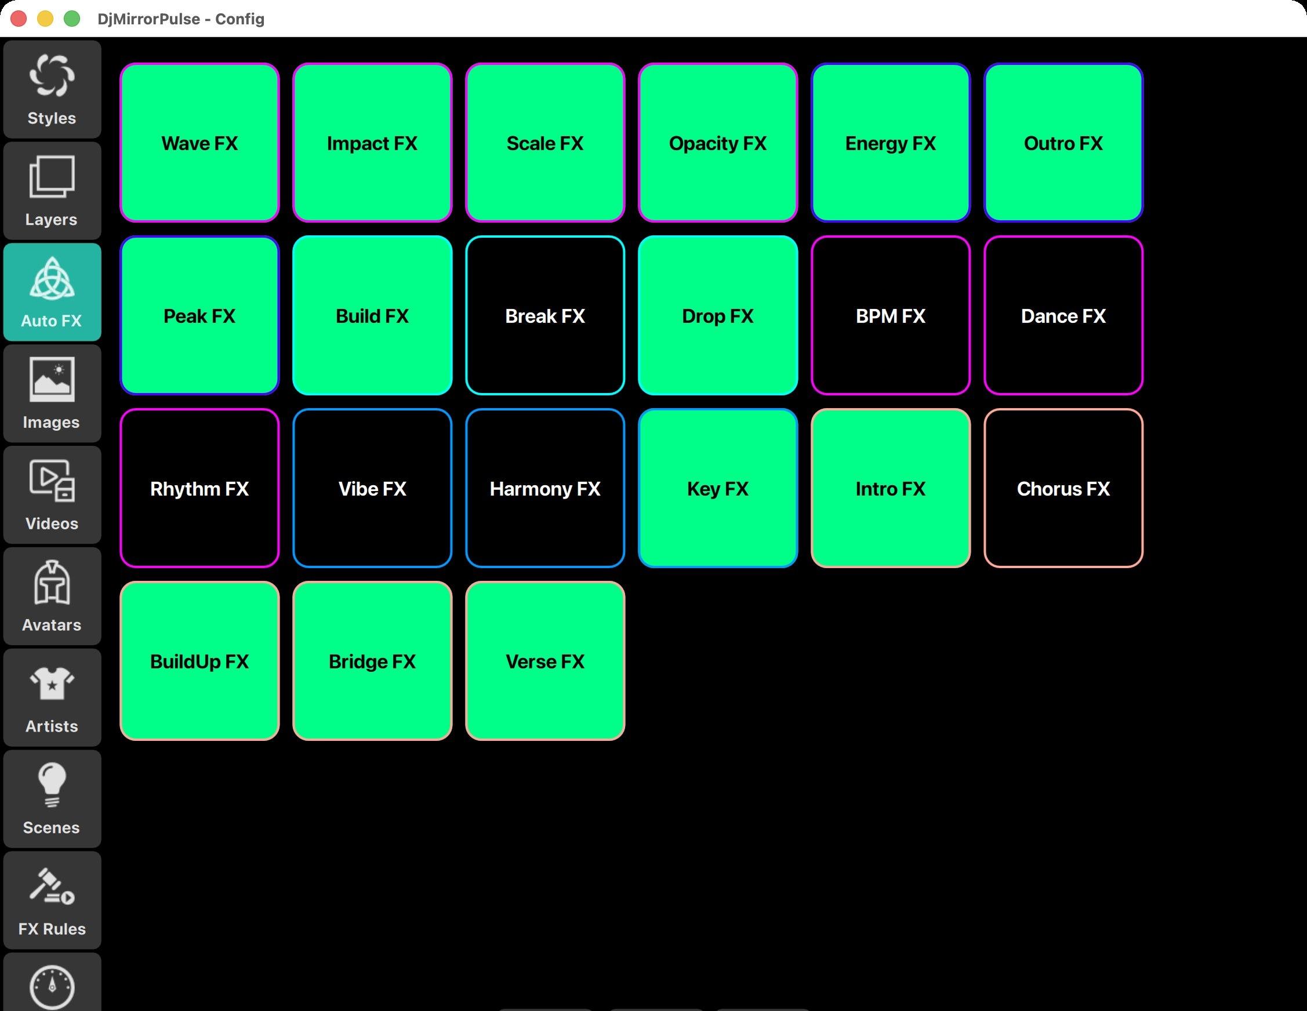Open the Layers sidebar section
This screenshot has height=1011, width=1307.
pos(52,191)
